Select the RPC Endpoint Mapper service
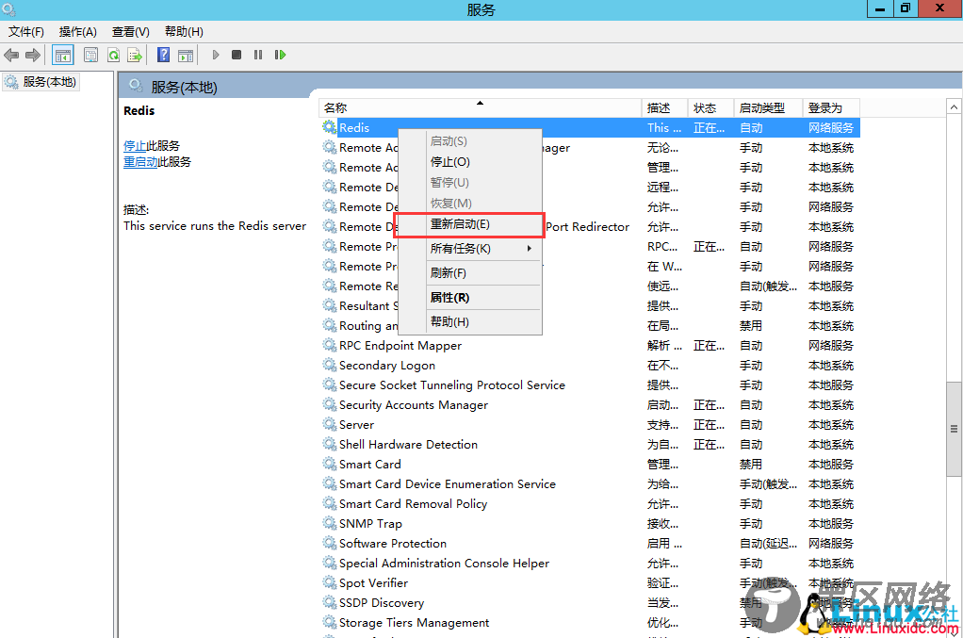963x638 pixels. pyautogui.click(x=590, y=346)
